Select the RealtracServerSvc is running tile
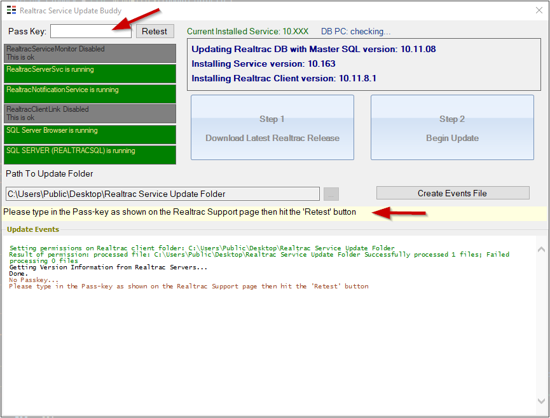 click(x=90, y=74)
